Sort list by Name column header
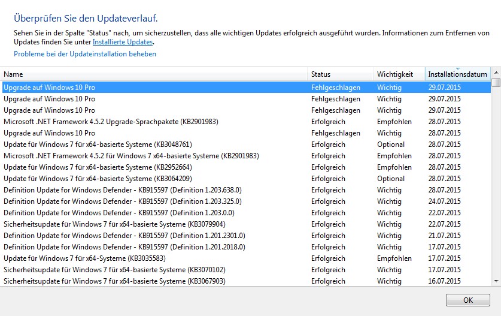Screen dimensions: 501x316 154,74
